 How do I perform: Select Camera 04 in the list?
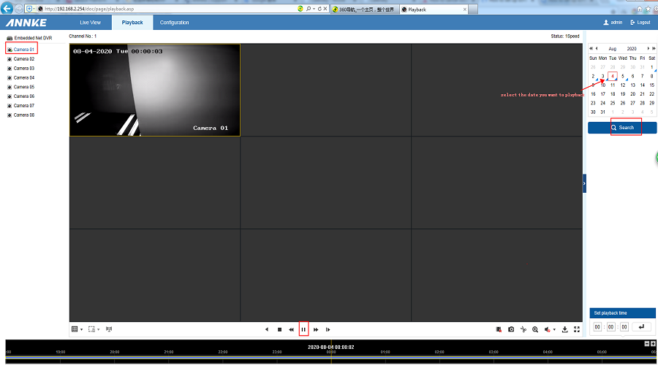pos(21,77)
